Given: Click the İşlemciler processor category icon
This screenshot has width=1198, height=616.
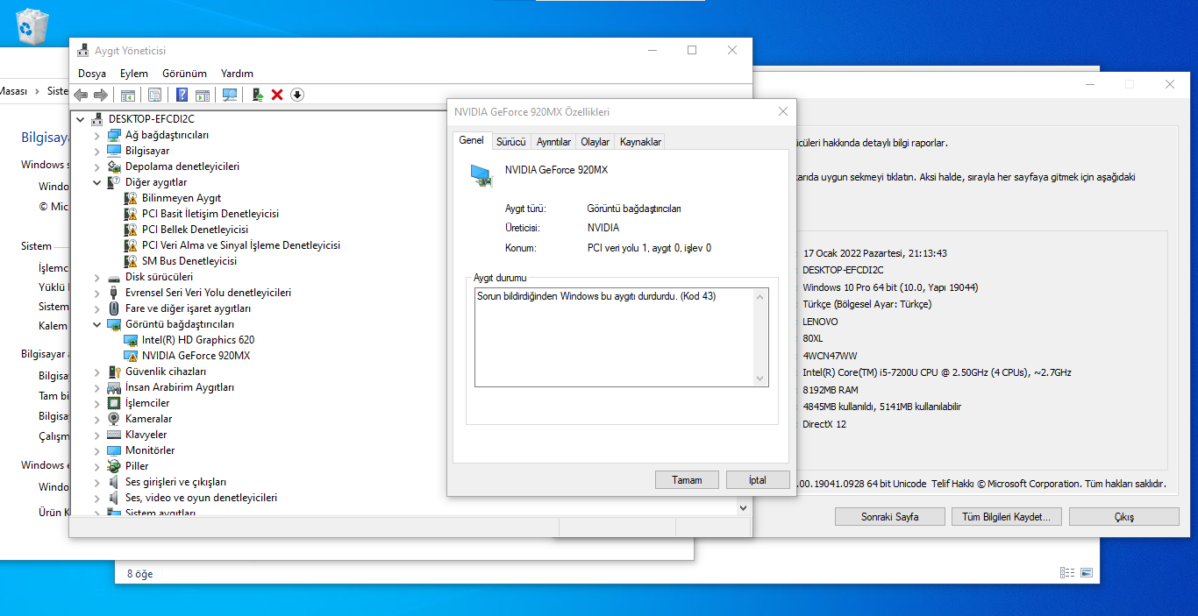Looking at the screenshot, I should pyautogui.click(x=114, y=403).
